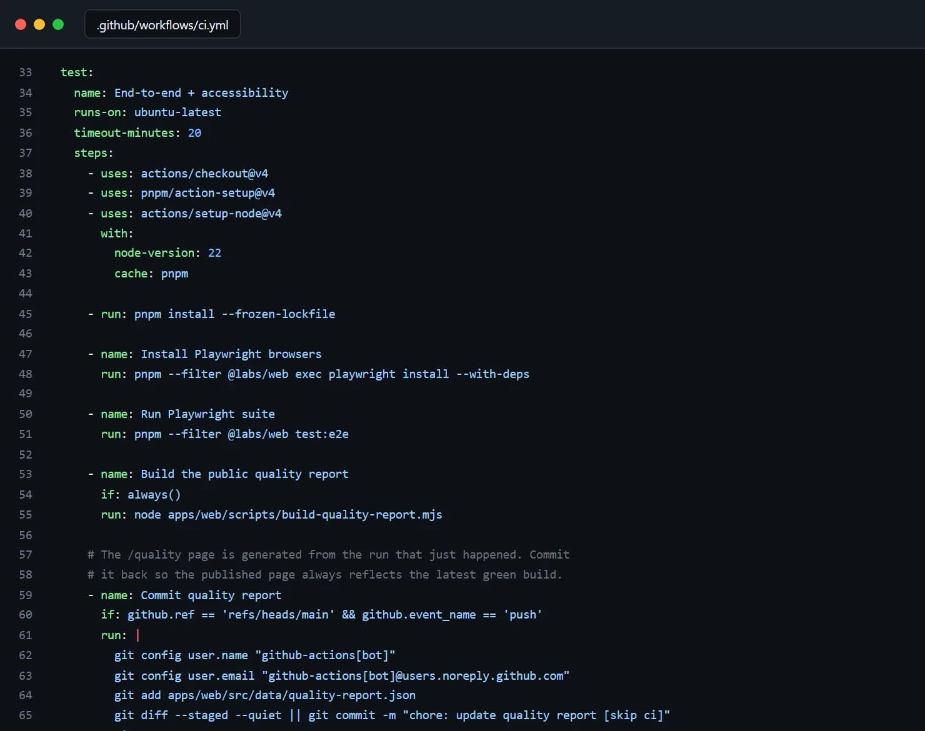Click the 'test:' job key

point(77,72)
